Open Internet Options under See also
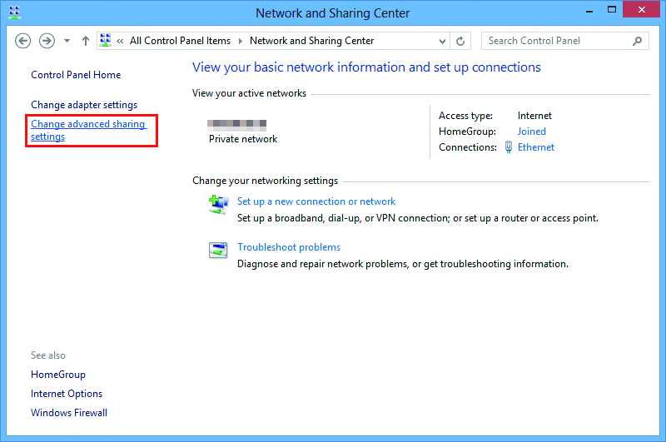This screenshot has width=666, height=442. (67, 394)
